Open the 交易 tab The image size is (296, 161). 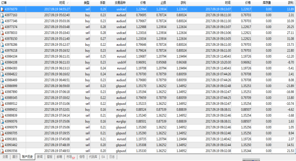(5, 157)
